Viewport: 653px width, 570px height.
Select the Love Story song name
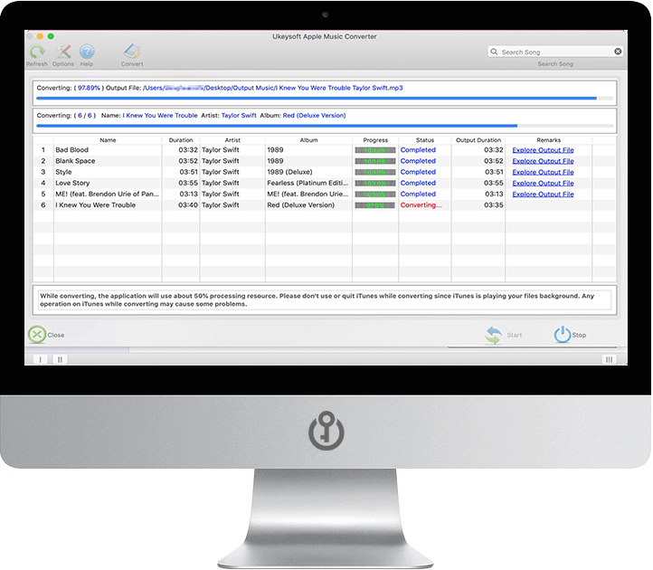coord(72,183)
